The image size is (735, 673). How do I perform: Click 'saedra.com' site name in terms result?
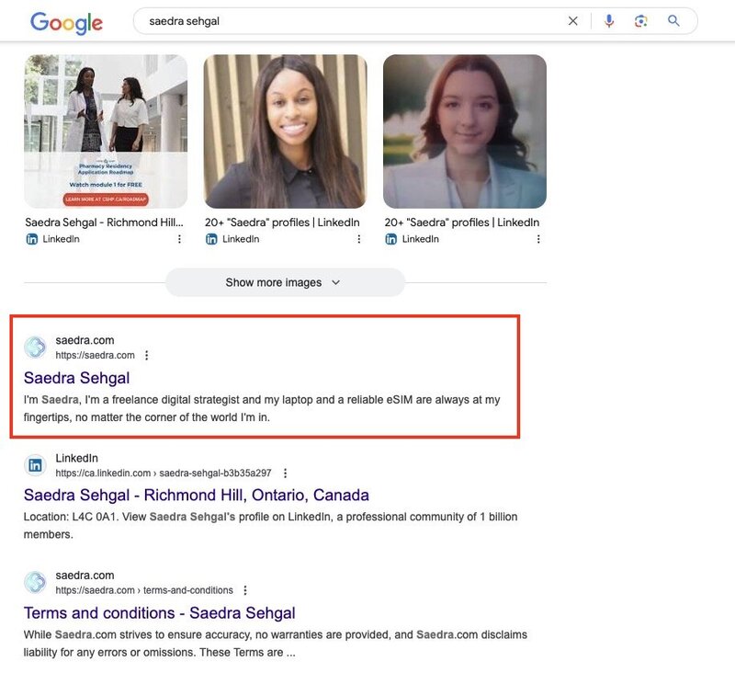pos(85,575)
